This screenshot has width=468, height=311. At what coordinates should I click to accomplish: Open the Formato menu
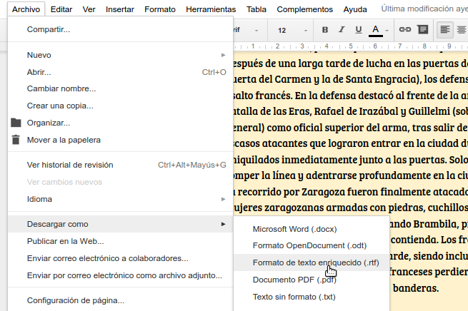tap(159, 9)
